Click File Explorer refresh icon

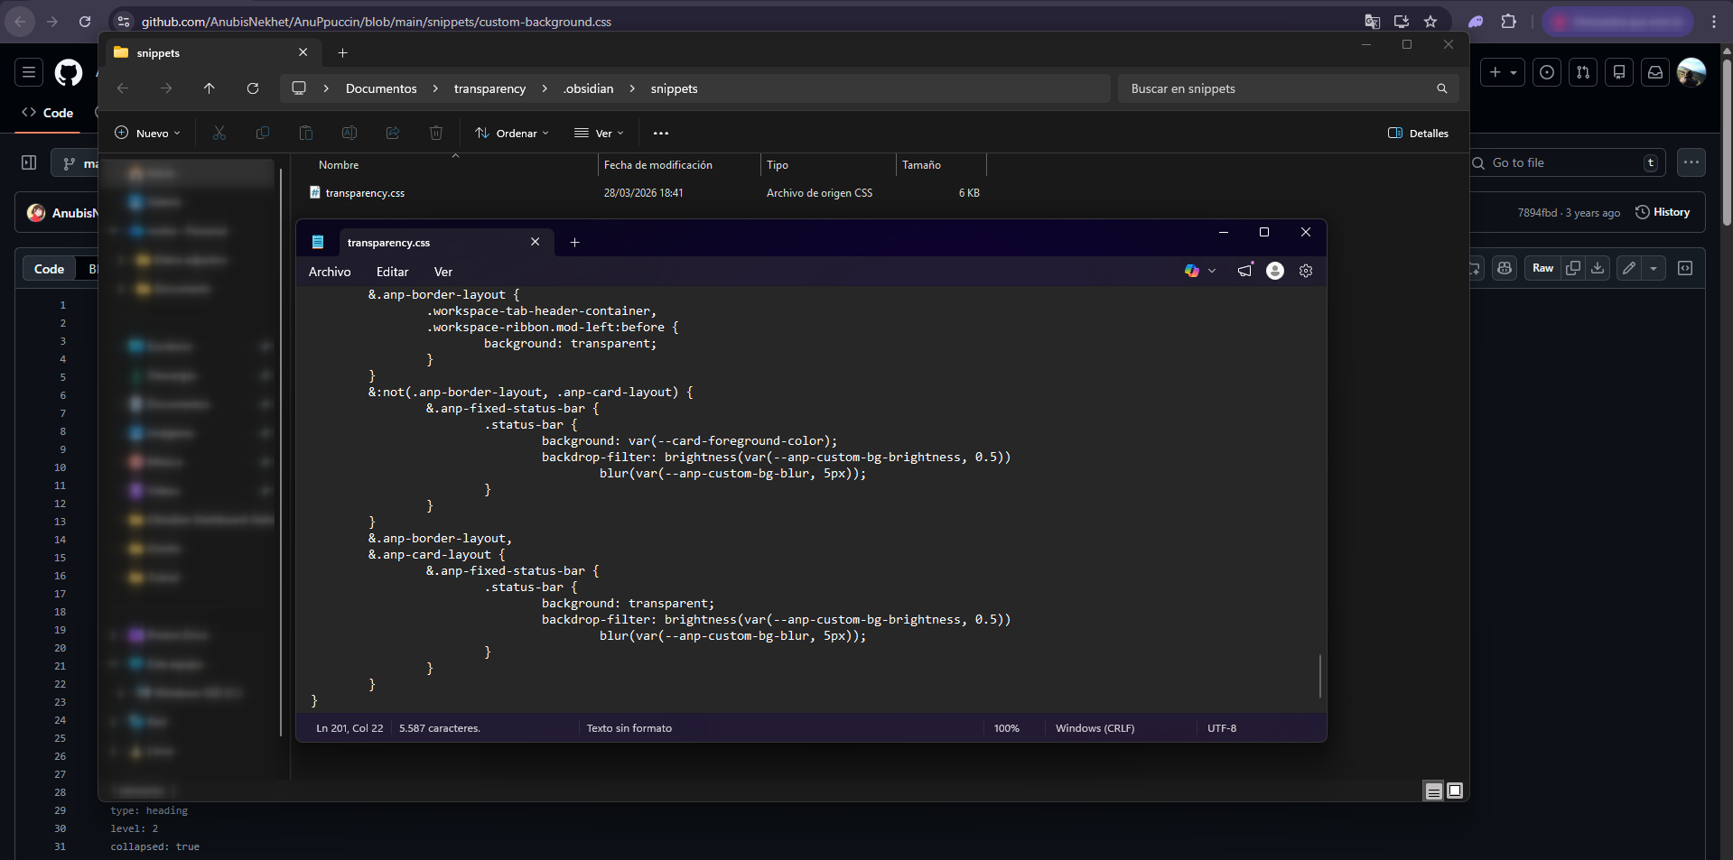point(253,88)
